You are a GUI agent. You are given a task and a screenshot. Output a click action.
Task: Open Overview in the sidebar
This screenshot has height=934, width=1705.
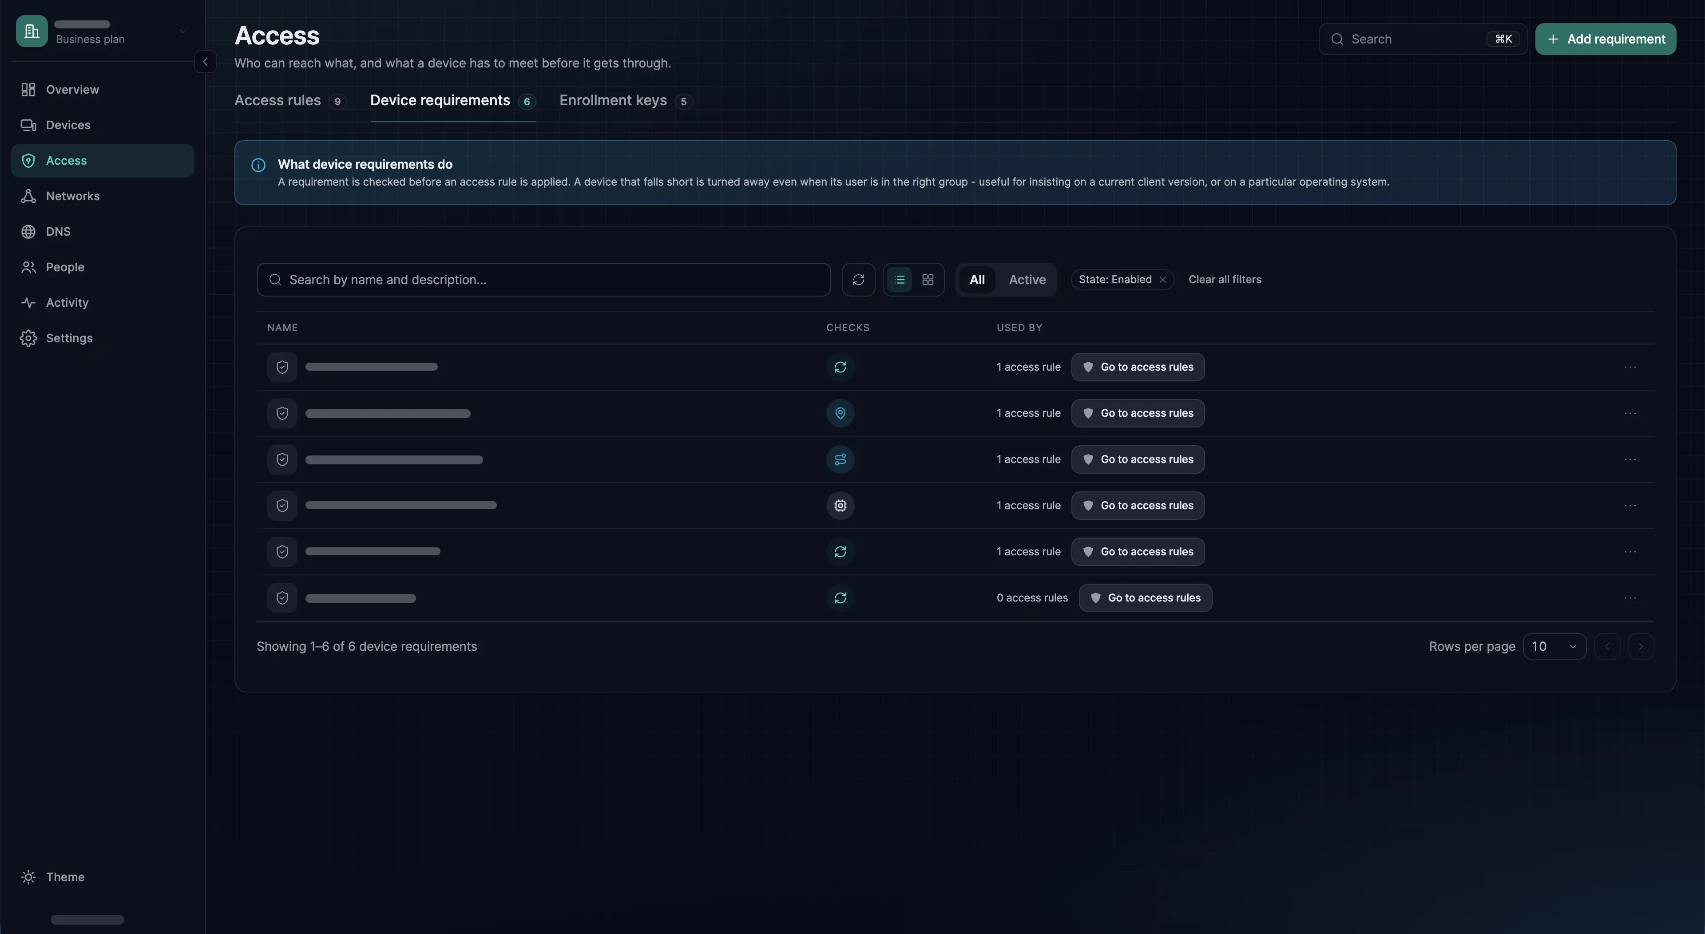pyautogui.click(x=102, y=89)
